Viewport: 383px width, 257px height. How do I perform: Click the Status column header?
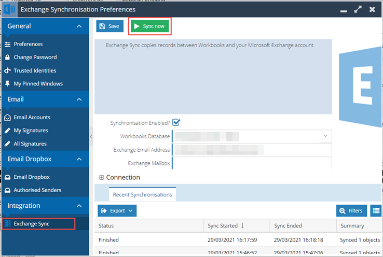point(149,226)
